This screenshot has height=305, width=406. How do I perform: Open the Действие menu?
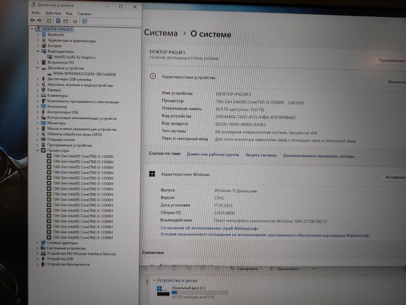(x=53, y=13)
